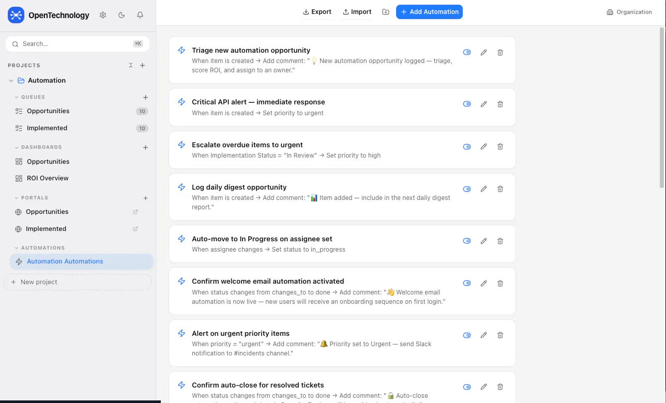This screenshot has height=403, width=666.
Task: Collapse all projects icon in sidebar
Action: [131, 65]
